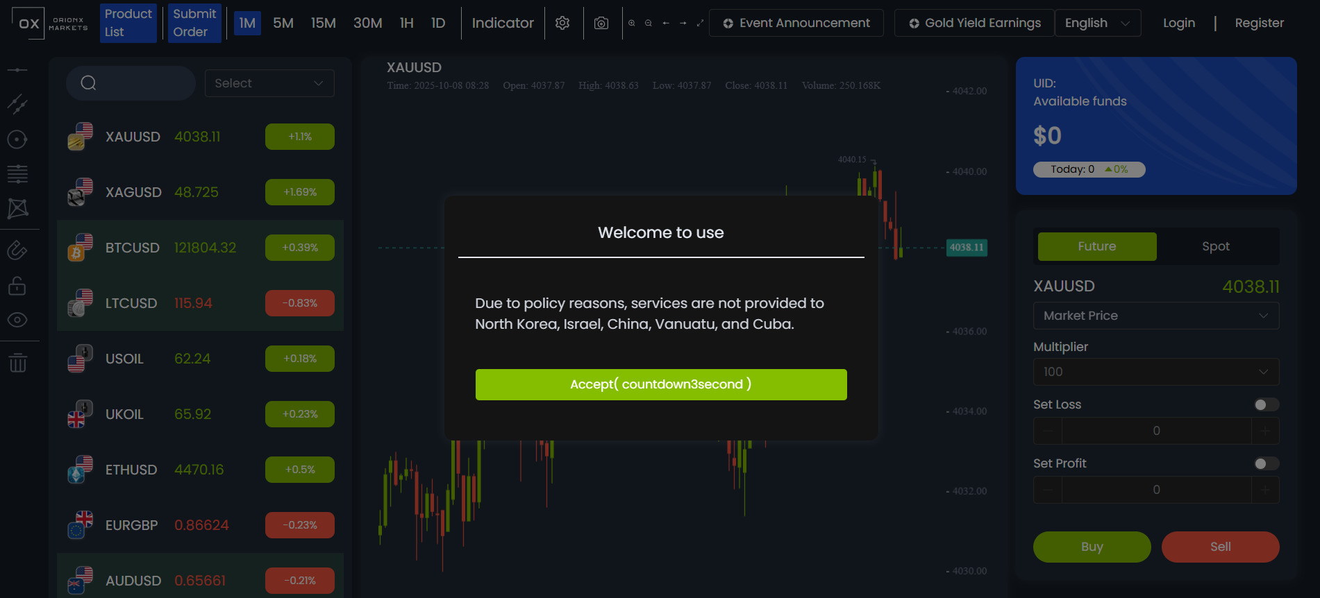Toggle drawings visibility eye icon

(x=17, y=320)
